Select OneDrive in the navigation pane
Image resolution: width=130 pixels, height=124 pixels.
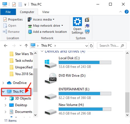tap(17, 83)
